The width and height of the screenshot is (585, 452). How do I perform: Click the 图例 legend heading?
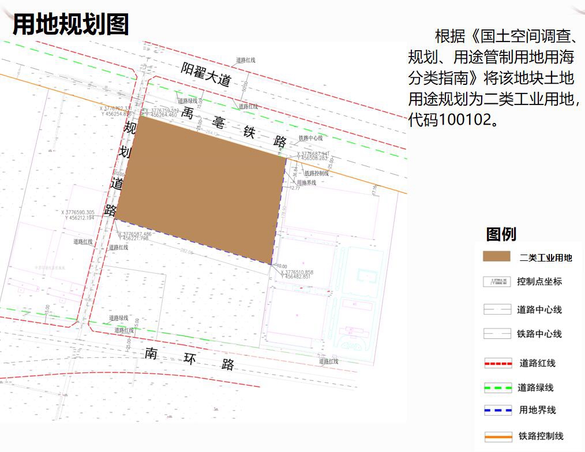[x=501, y=234]
